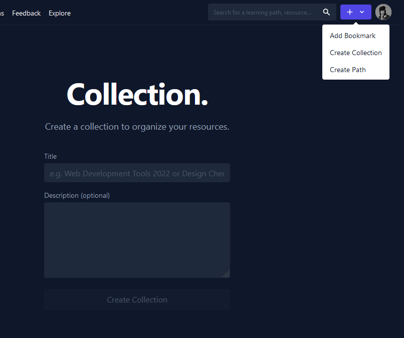Click the Description (optional) label

[77, 195]
